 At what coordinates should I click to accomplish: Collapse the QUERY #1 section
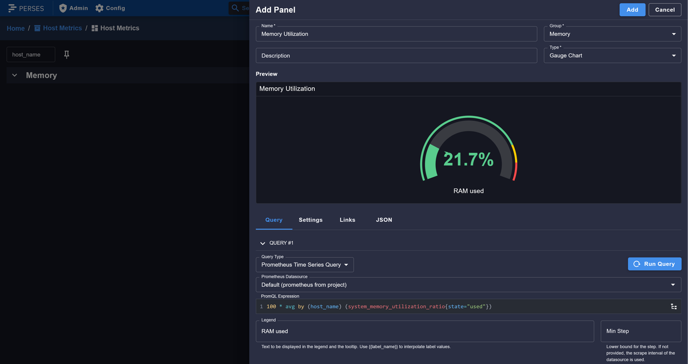(x=263, y=243)
